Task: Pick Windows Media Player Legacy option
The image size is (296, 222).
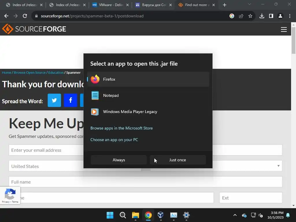Action: tap(148, 112)
